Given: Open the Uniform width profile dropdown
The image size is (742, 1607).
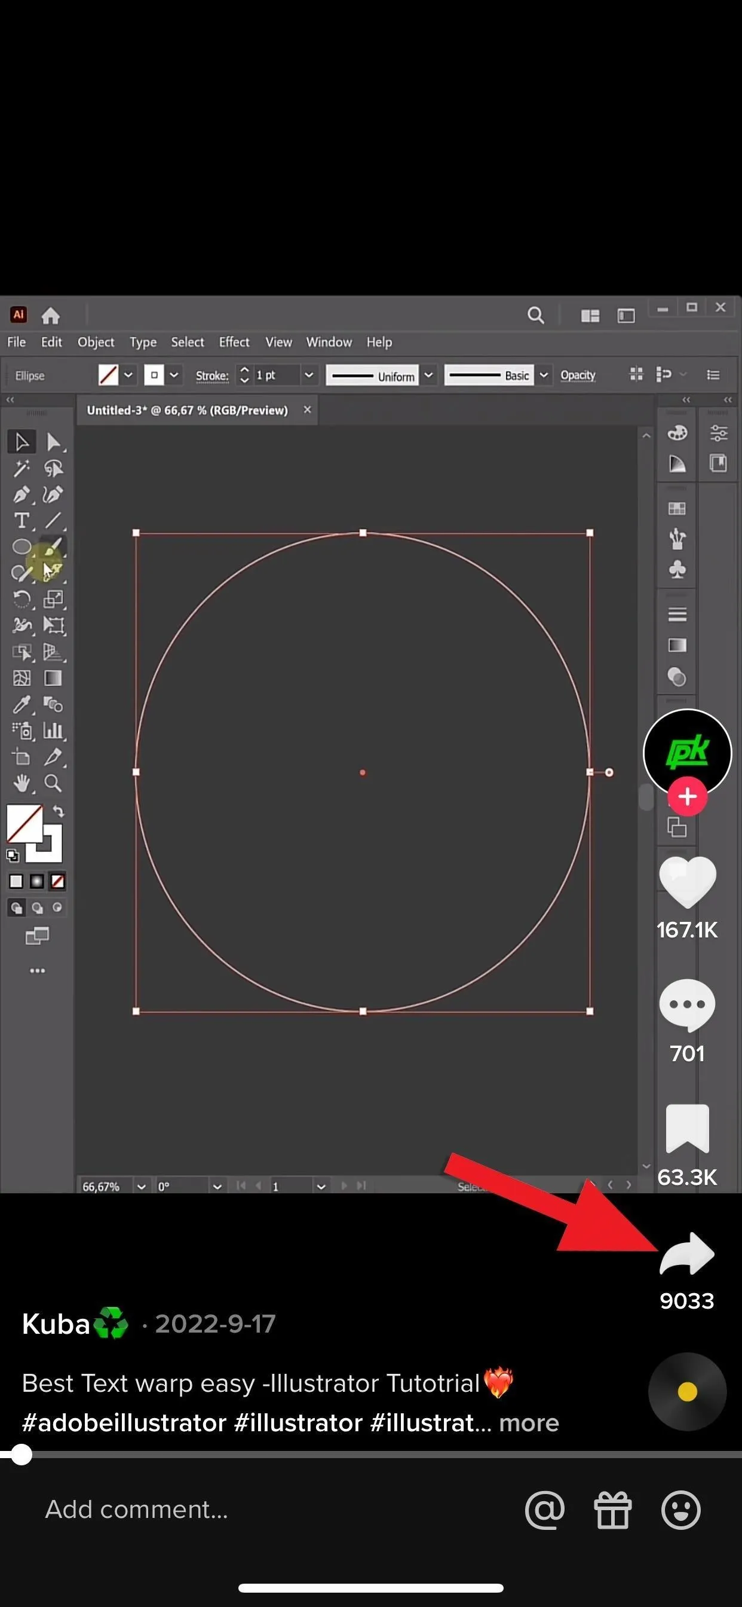Looking at the screenshot, I should click(428, 375).
